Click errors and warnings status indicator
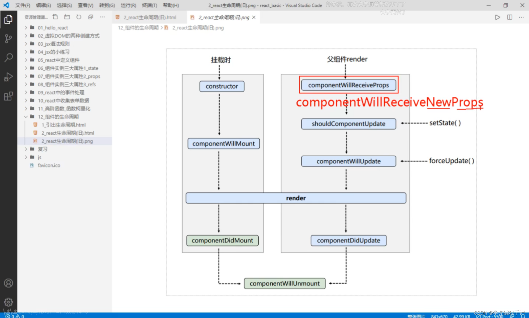This screenshot has height=318, width=529. (15, 316)
